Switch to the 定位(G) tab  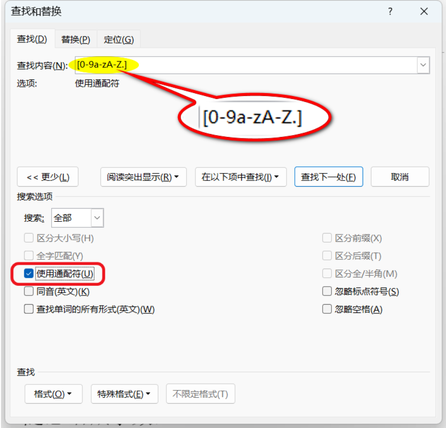click(x=118, y=39)
